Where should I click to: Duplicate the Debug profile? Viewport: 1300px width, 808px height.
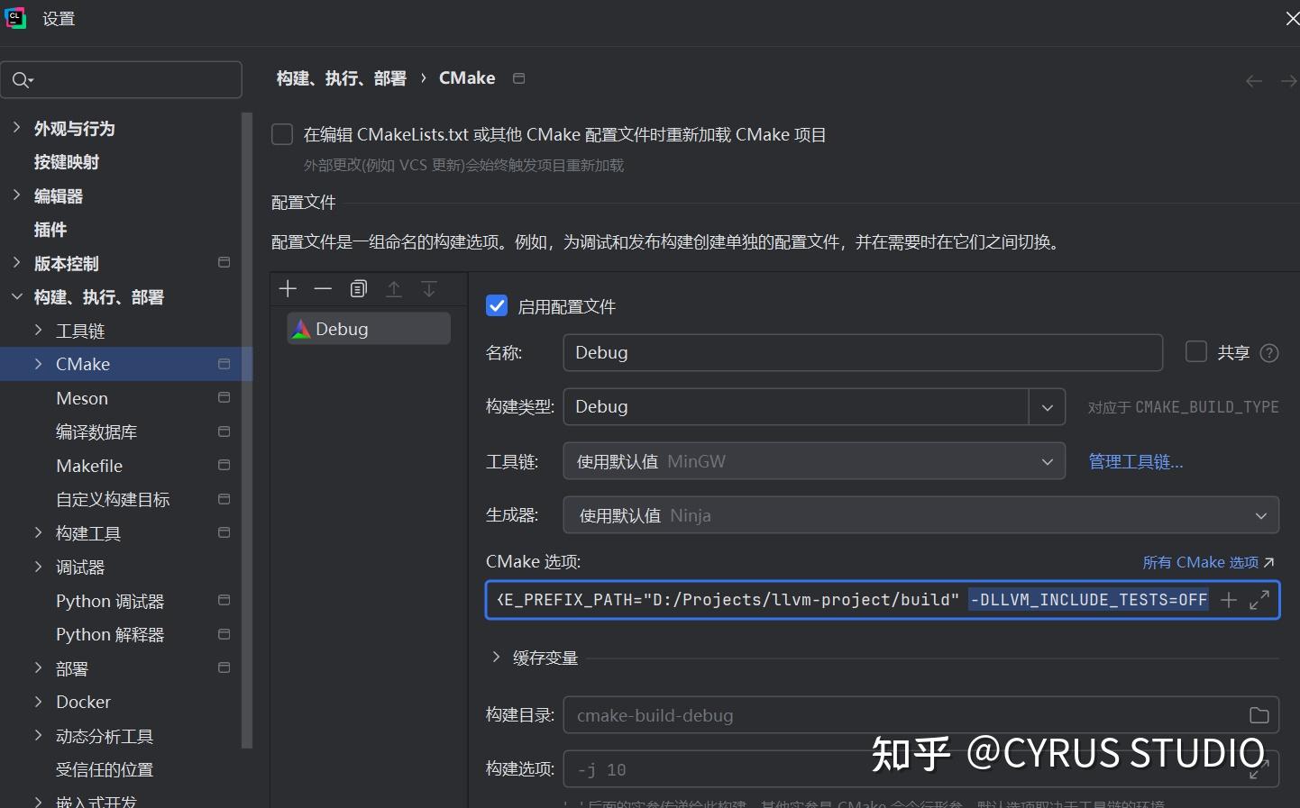coord(358,288)
